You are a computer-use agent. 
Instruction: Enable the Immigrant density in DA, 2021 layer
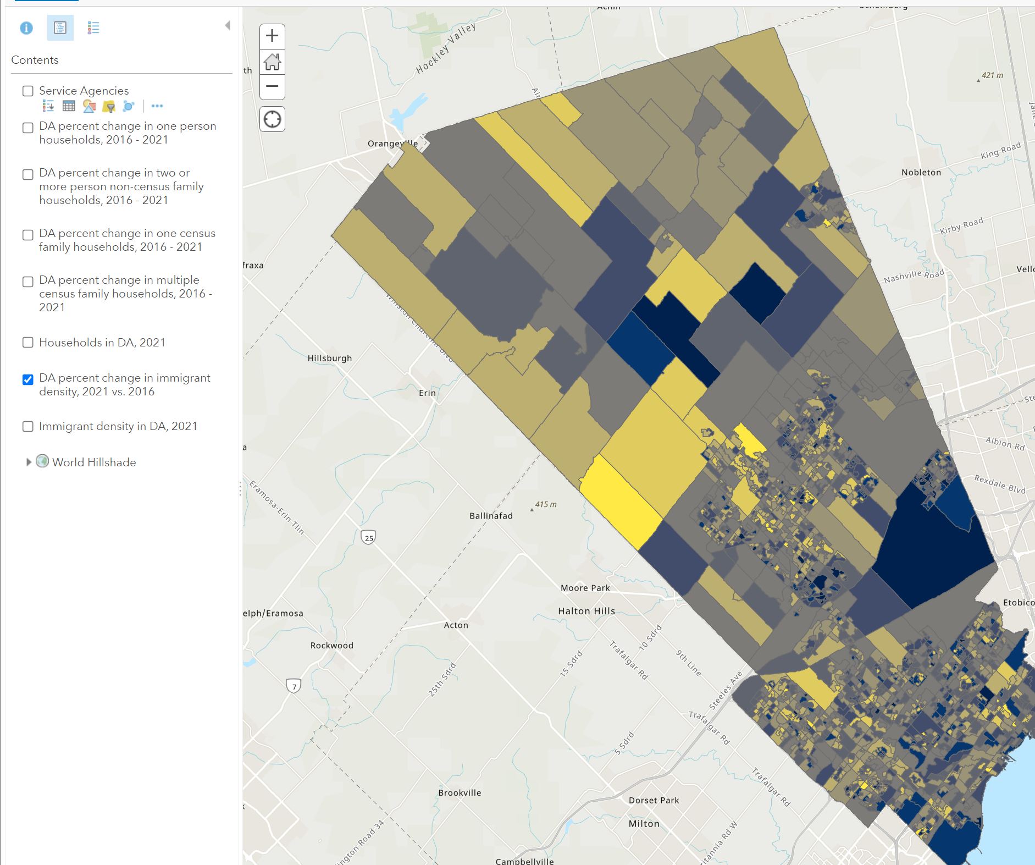pyautogui.click(x=27, y=426)
